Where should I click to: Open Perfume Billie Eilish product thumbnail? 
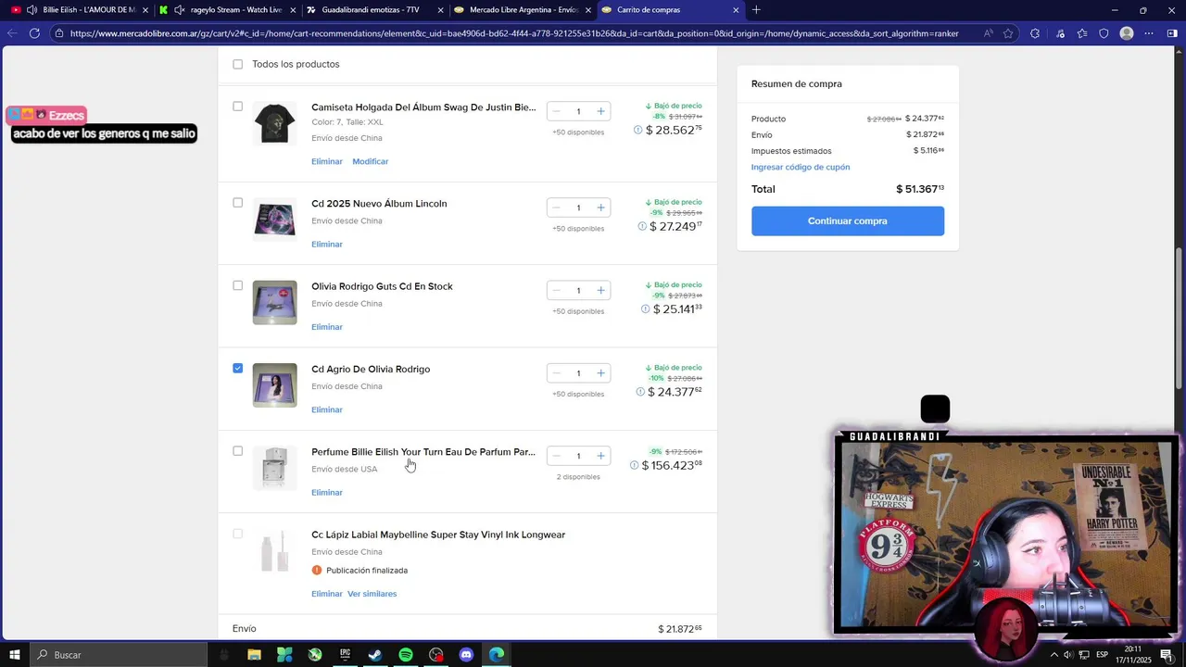(275, 468)
